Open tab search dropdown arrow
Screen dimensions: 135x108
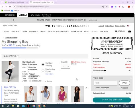[x=2, y=2]
